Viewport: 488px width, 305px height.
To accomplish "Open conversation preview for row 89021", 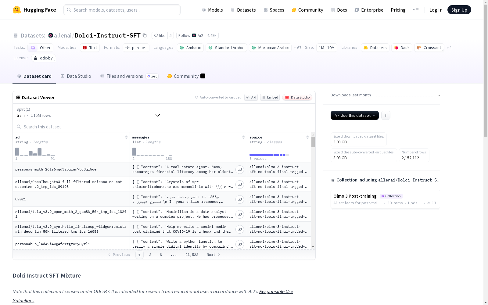I will (x=240, y=199).
